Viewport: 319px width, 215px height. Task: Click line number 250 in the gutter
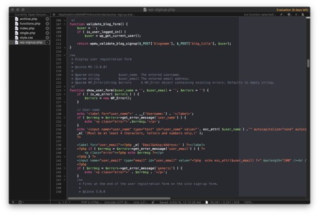[59, 192]
